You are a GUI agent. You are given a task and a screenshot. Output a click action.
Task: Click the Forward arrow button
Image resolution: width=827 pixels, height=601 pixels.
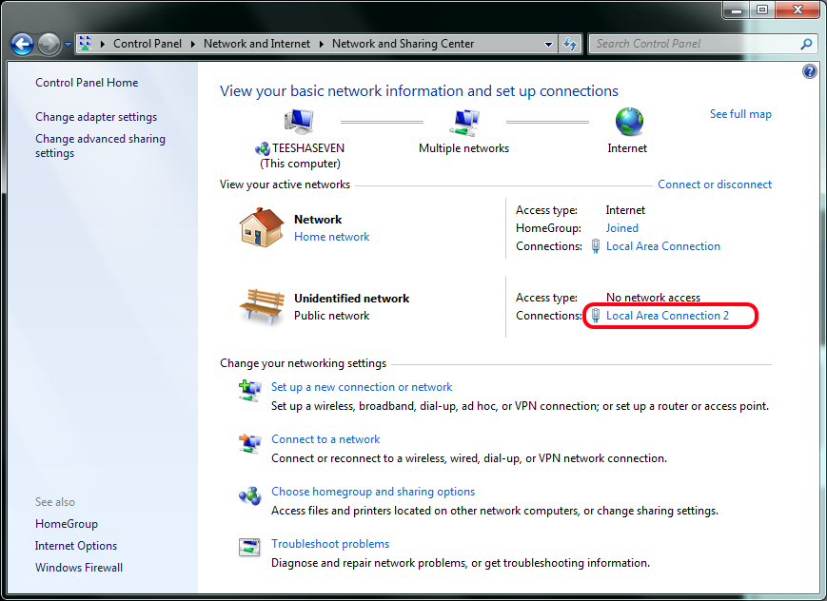pos(49,45)
